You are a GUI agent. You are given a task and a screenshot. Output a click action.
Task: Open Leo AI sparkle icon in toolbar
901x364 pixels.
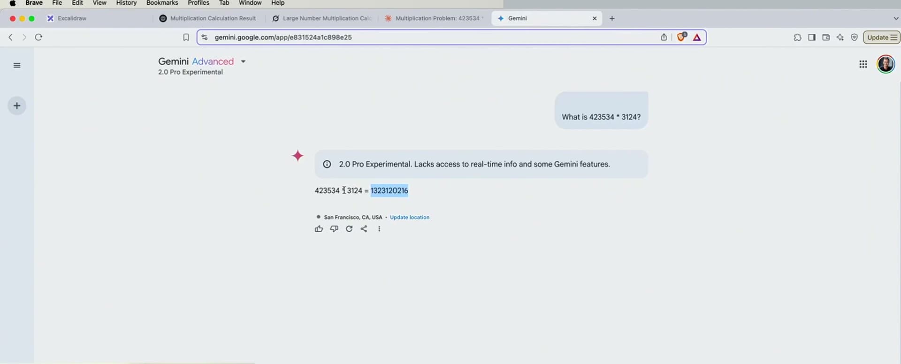(x=840, y=38)
